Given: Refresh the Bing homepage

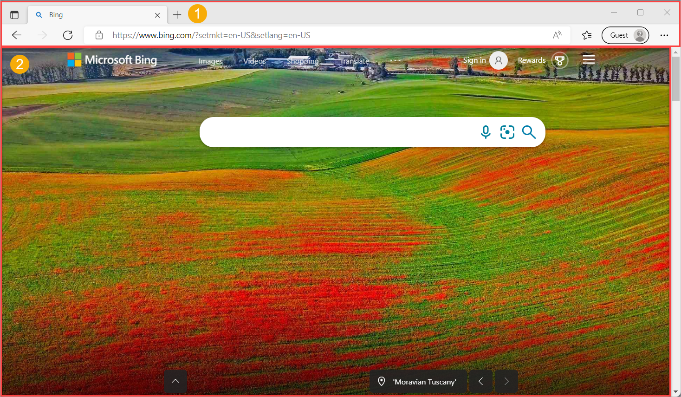Looking at the screenshot, I should click(x=68, y=35).
